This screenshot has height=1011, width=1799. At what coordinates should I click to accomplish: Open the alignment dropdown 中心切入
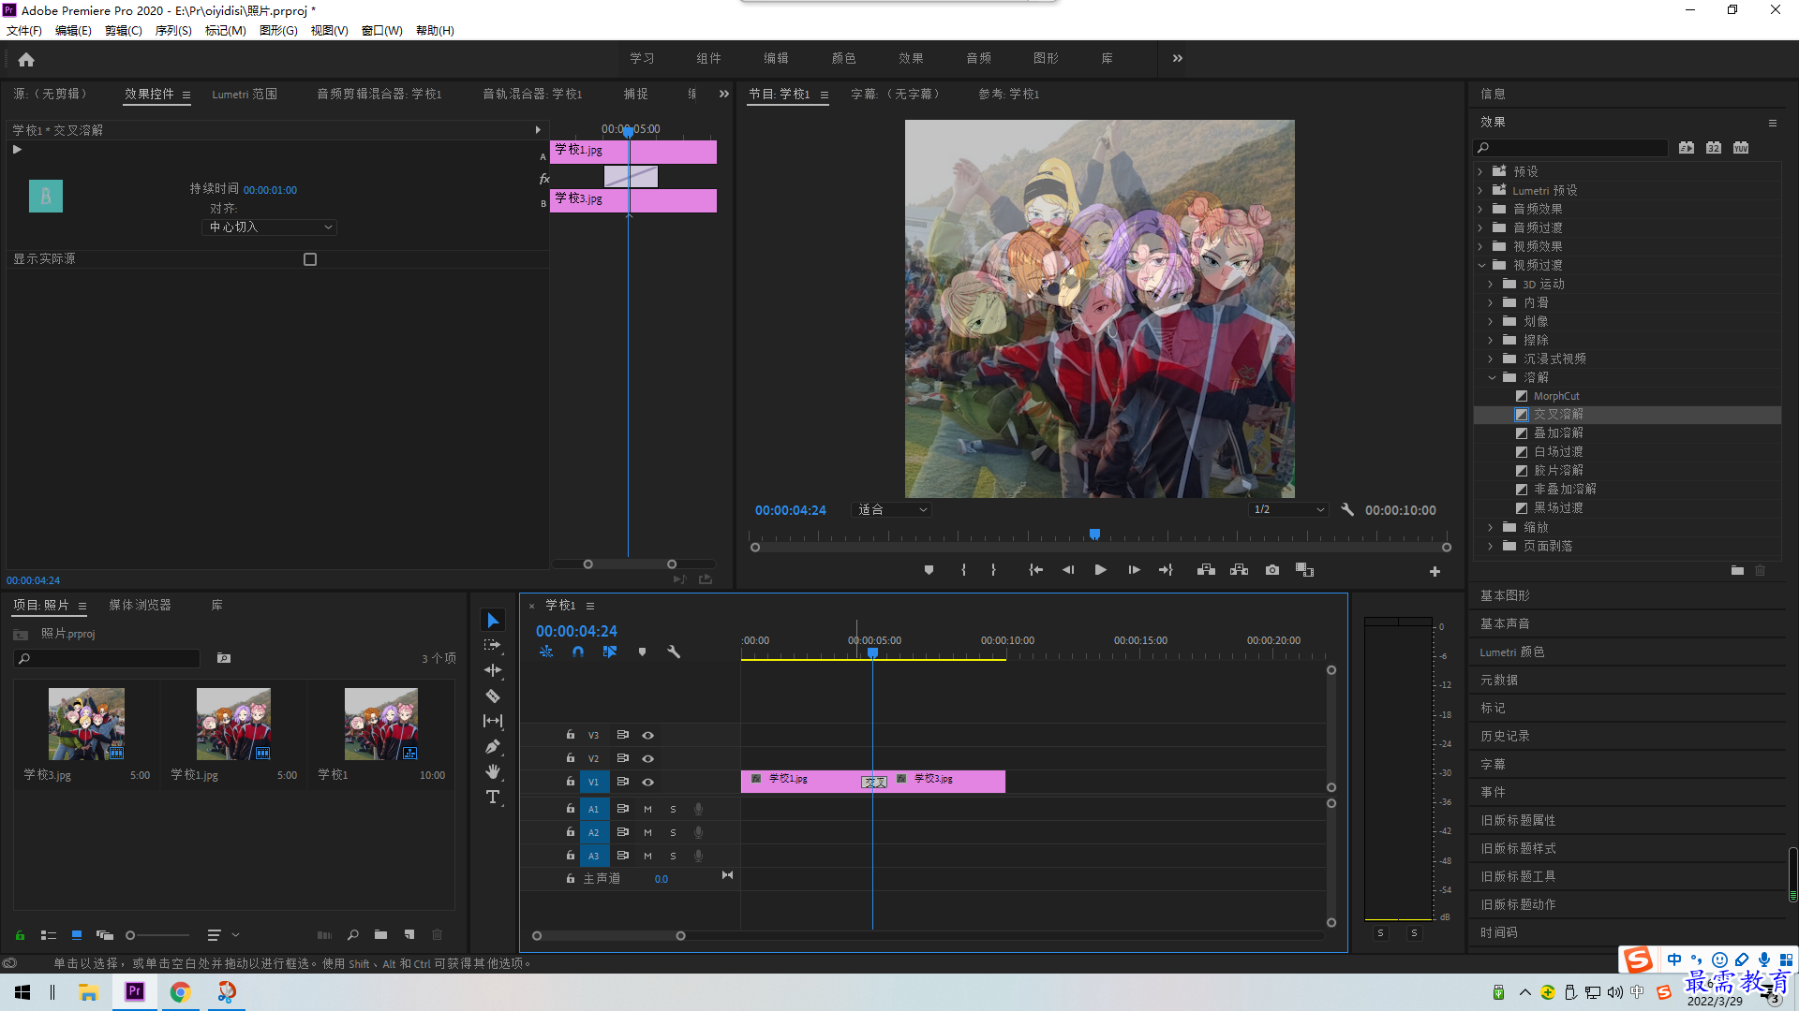coord(269,227)
